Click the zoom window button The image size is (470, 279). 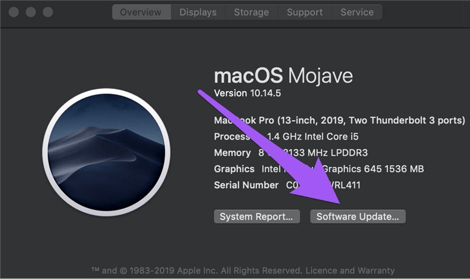point(48,12)
